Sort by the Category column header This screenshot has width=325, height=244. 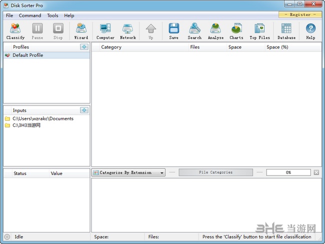click(144, 47)
